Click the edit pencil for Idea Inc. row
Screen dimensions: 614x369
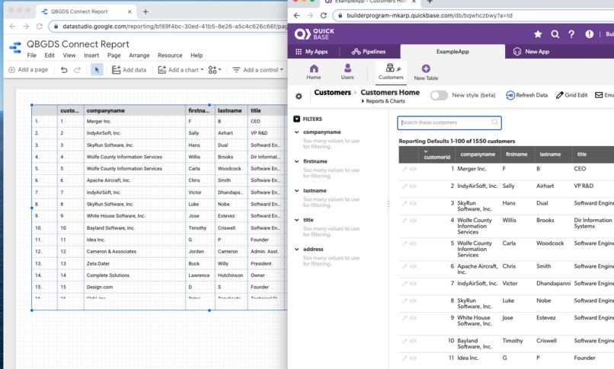[x=405, y=358]
